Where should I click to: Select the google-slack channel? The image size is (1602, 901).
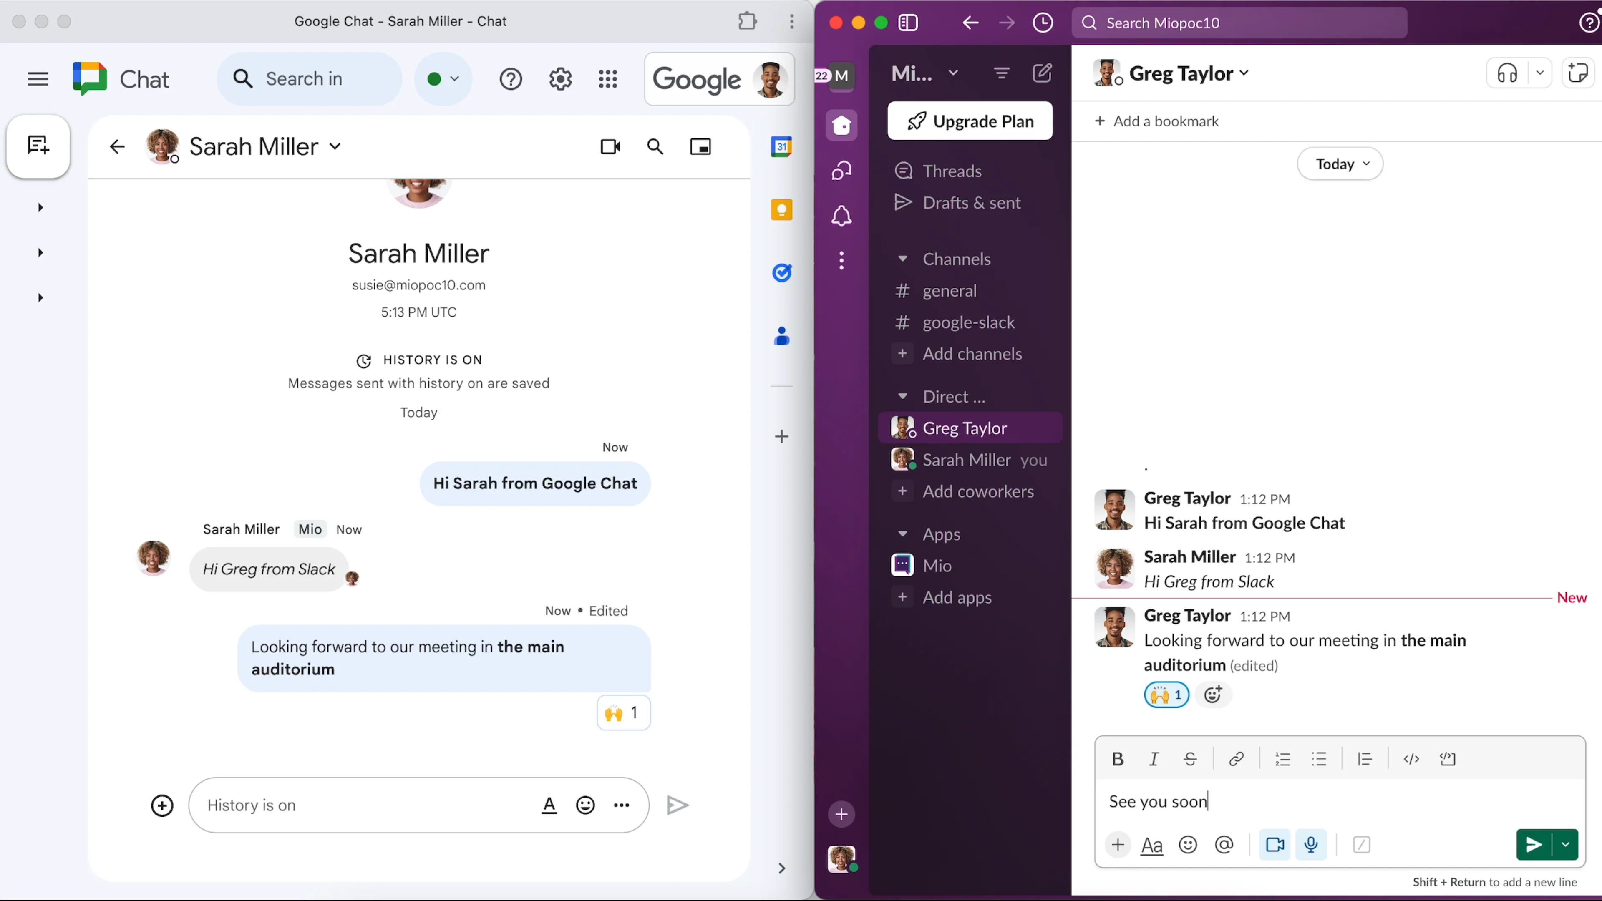(x=968, y=322)
